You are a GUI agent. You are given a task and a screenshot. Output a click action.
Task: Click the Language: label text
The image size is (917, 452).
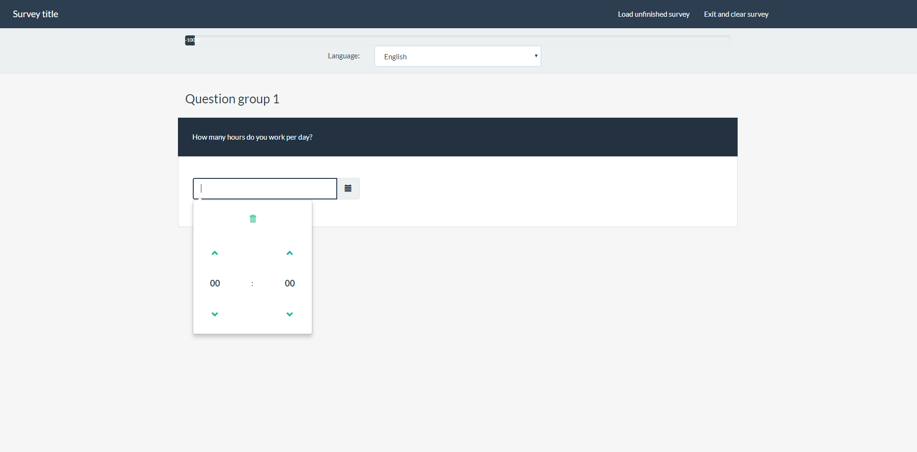(x=343, y=56)
